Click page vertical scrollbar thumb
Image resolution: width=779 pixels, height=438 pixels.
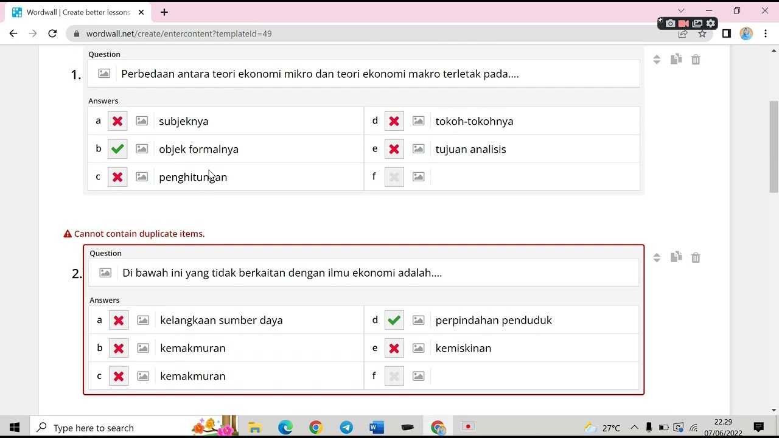[774, 146]
